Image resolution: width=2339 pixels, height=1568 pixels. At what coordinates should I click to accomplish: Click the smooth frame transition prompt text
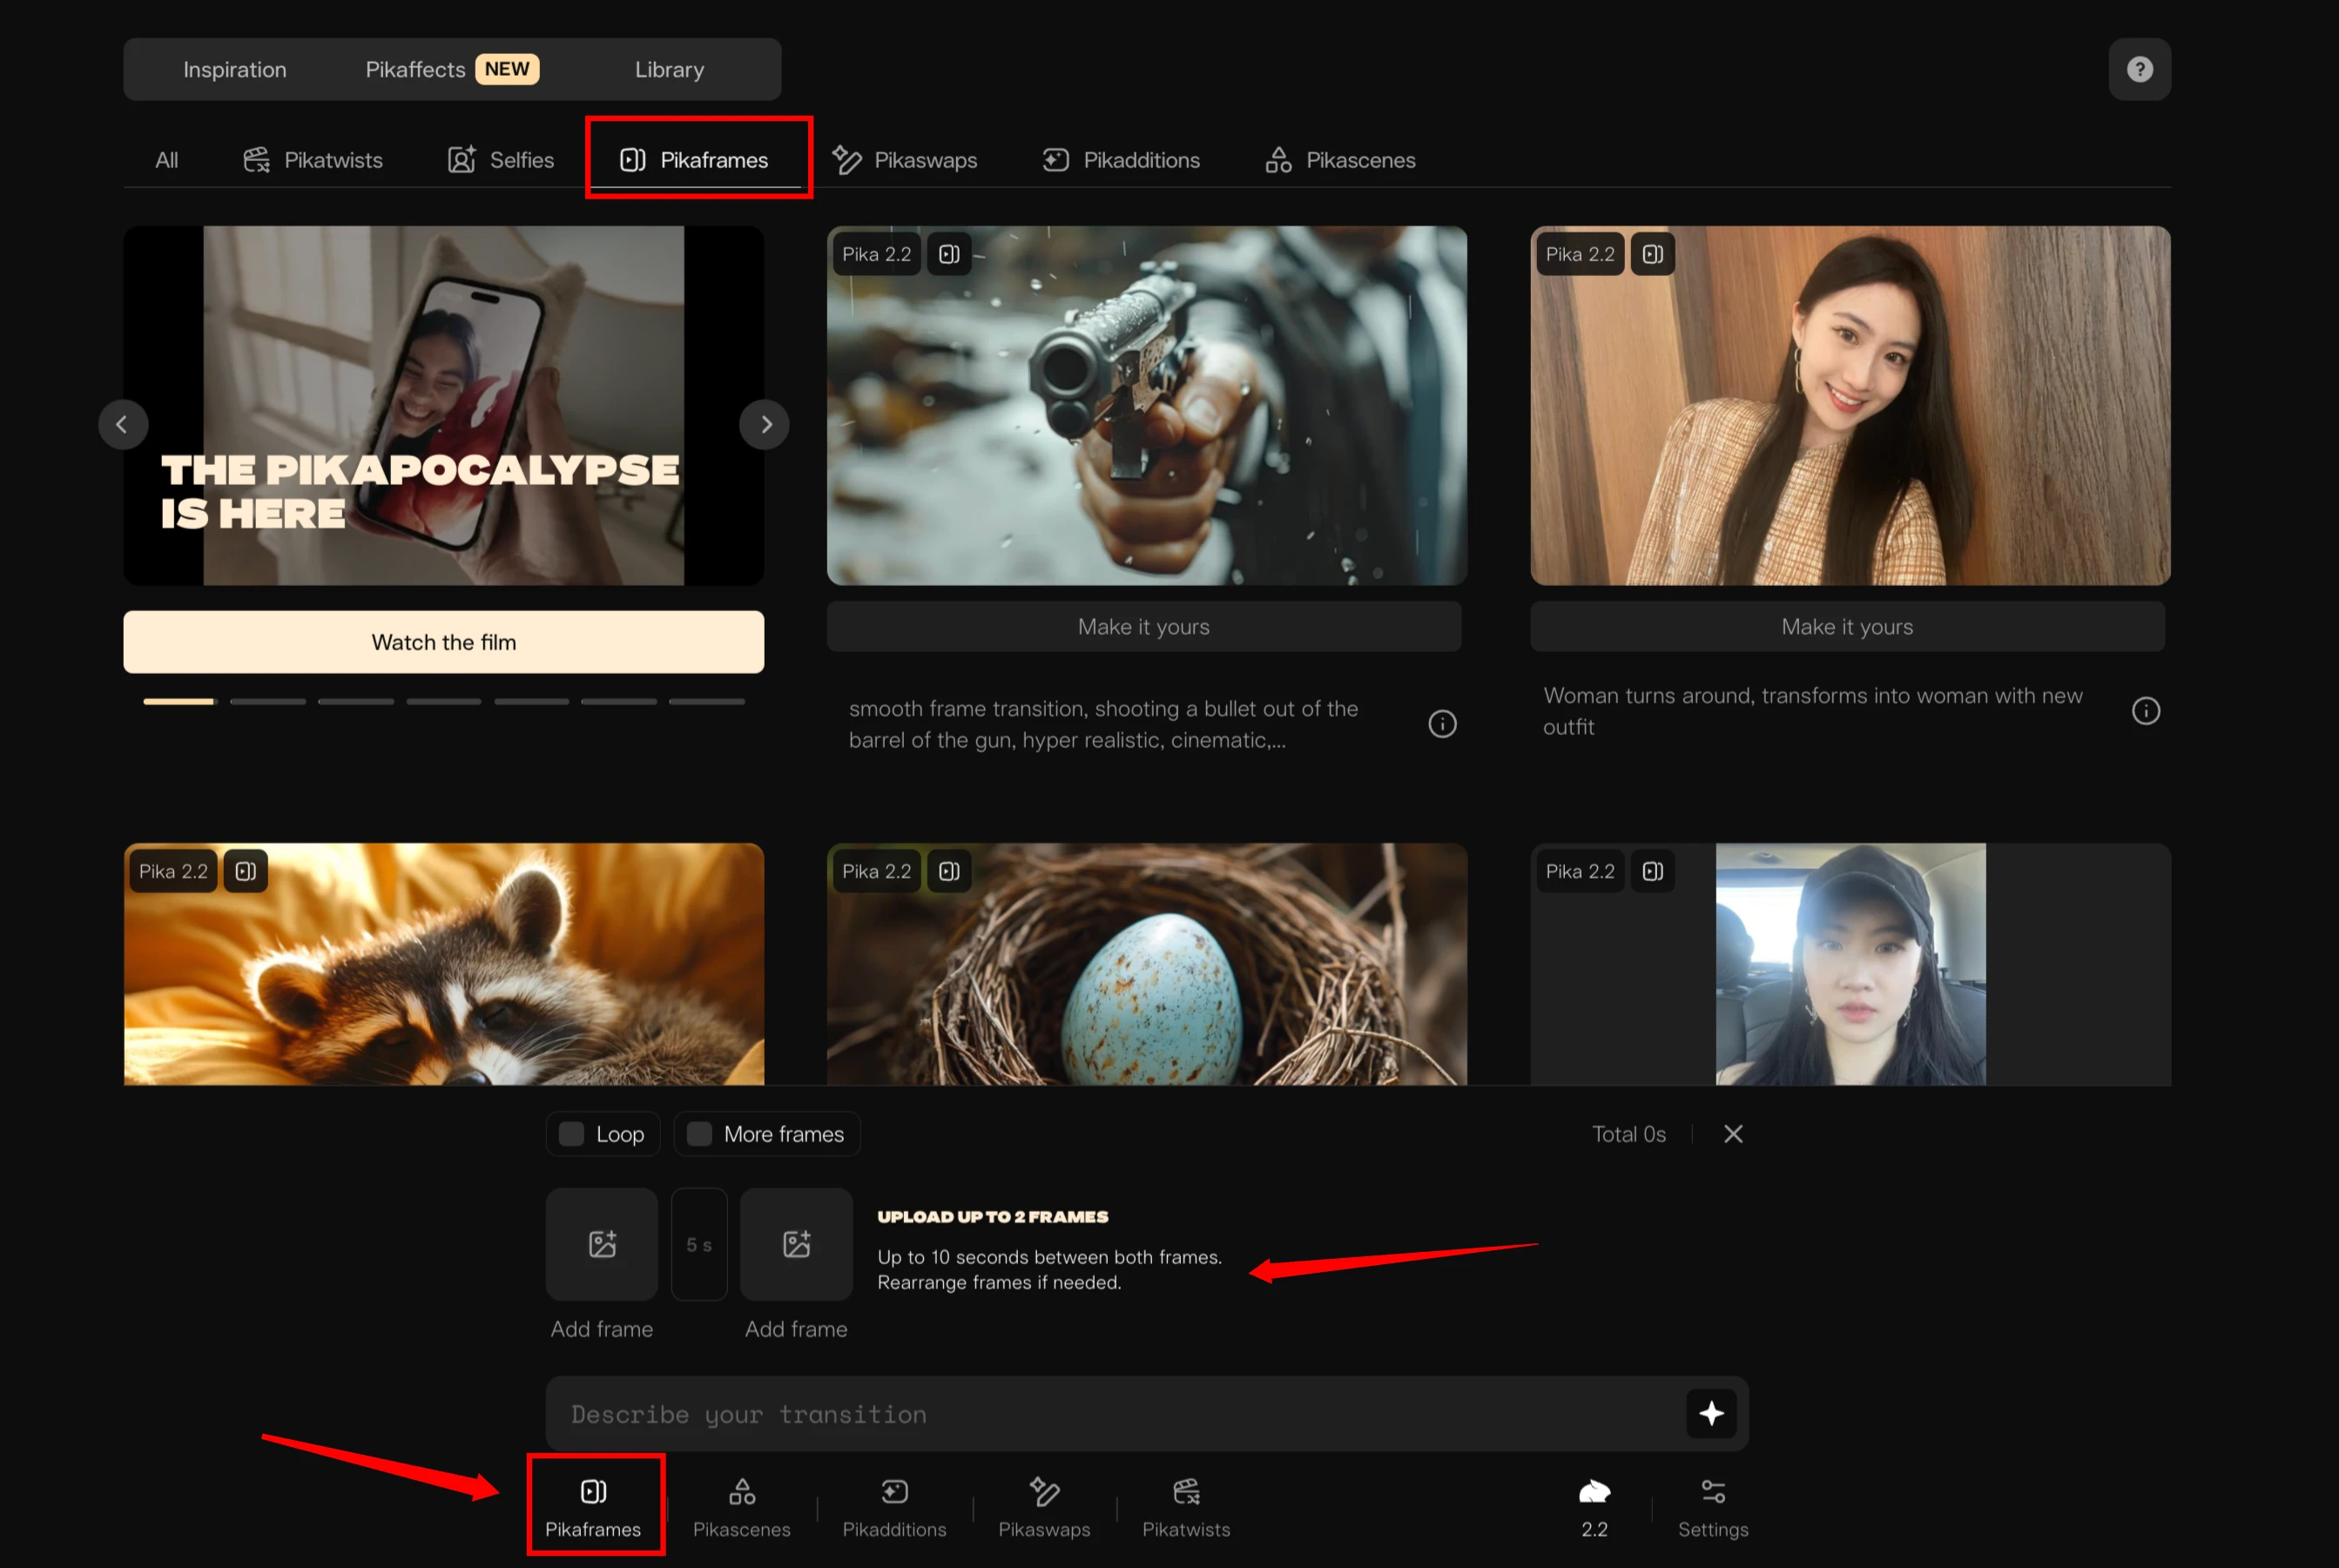click(x=1103, y=724)
